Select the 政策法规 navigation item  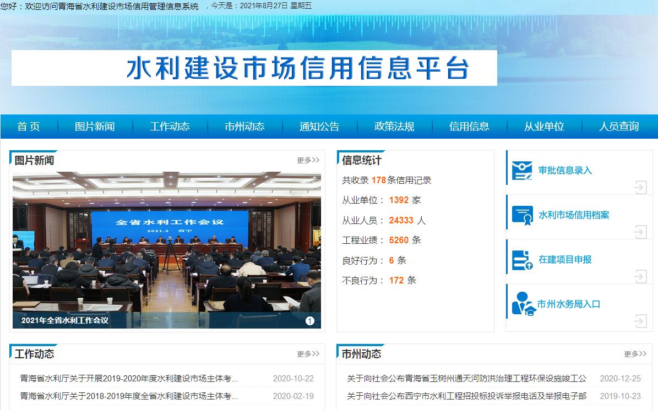pyautogui.click(x=394, y=127)
